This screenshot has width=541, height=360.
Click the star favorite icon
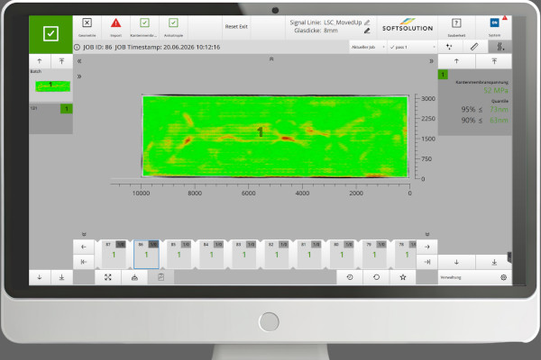403,277
